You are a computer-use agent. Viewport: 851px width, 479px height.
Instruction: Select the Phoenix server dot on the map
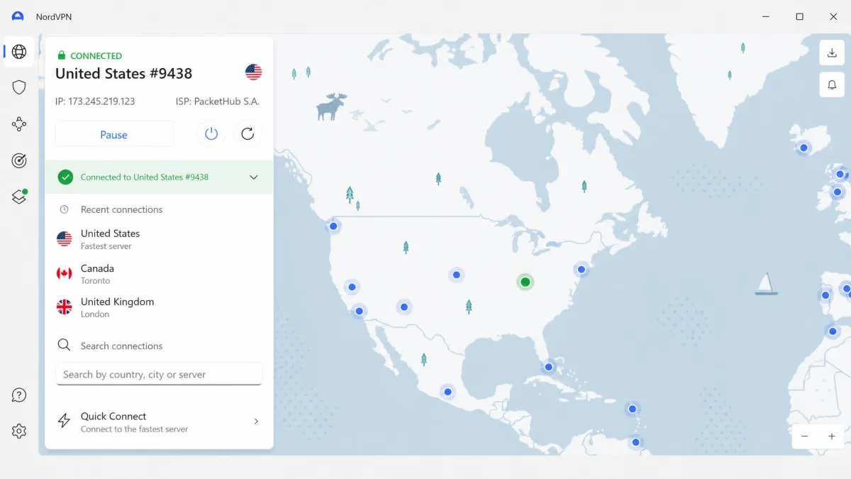point(404,307)
